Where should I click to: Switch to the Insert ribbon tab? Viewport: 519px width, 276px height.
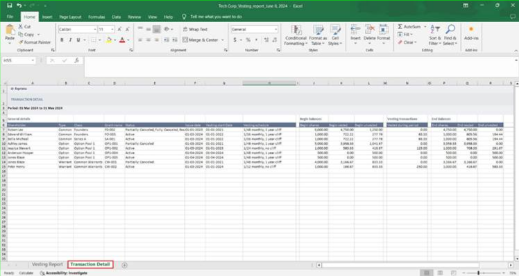[x=47, y=17]
